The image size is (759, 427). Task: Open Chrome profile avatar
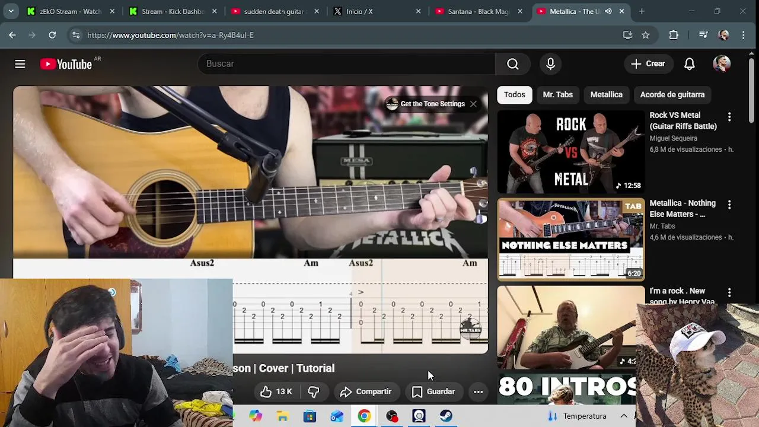[723, 35]
